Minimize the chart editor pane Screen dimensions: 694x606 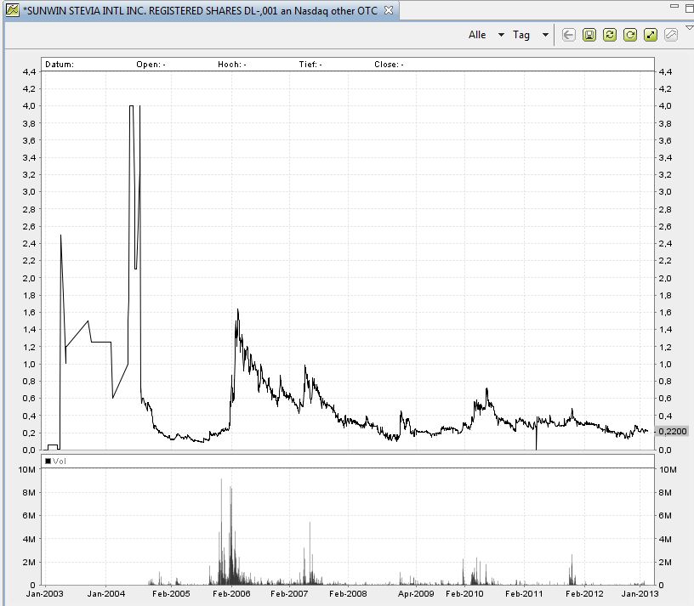tap(674, 6)
